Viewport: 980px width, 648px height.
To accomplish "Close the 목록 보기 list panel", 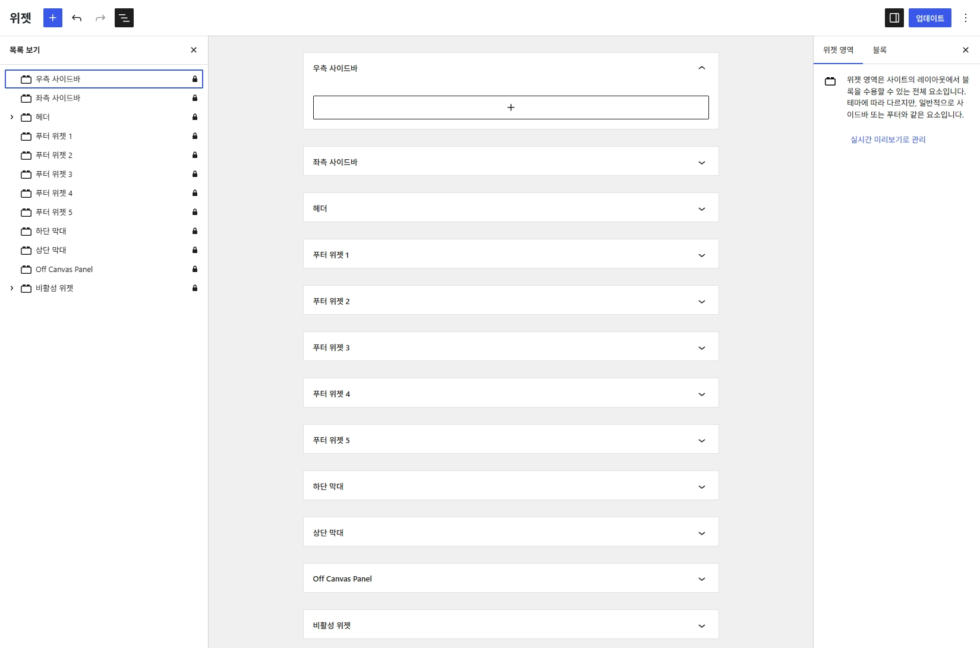I will (x=194, y=50).
